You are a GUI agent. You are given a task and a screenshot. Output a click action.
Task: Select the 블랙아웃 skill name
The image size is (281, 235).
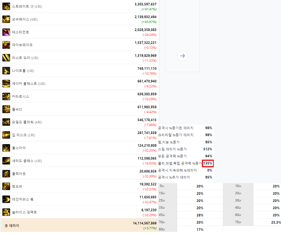(19, 174)
